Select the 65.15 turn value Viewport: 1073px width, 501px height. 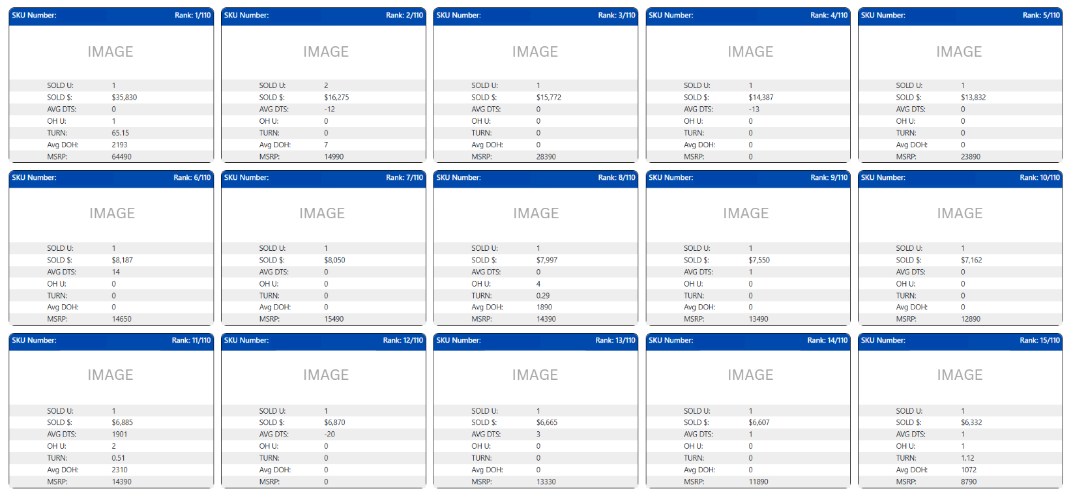(120, 133)
